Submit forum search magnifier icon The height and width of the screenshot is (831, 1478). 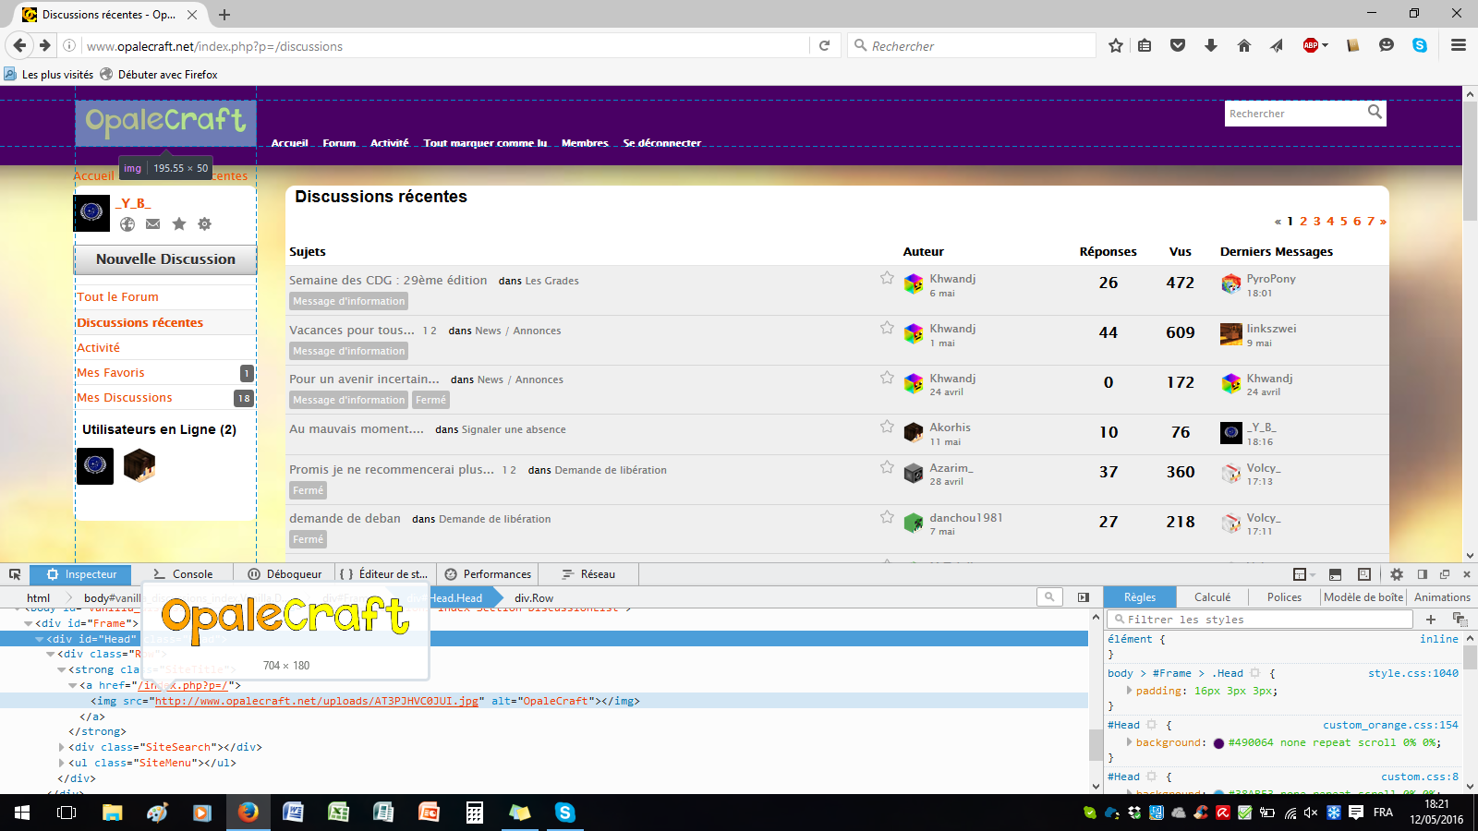[x=1375, y=113]
